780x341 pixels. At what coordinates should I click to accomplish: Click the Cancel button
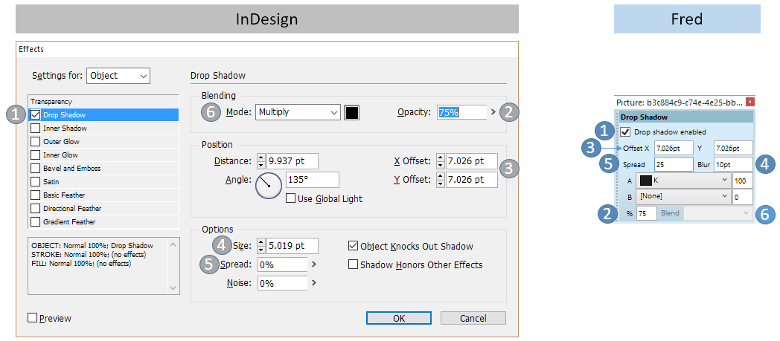[473, 318]
